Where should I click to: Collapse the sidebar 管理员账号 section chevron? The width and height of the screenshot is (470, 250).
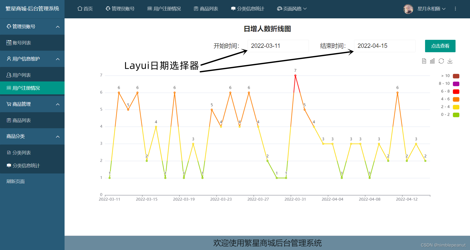[58, 27]
